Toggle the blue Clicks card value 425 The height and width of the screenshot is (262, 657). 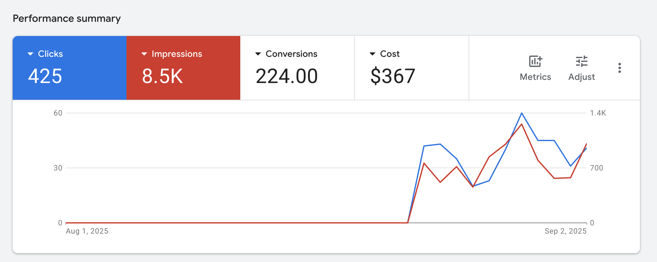click(x=45, y=76)
